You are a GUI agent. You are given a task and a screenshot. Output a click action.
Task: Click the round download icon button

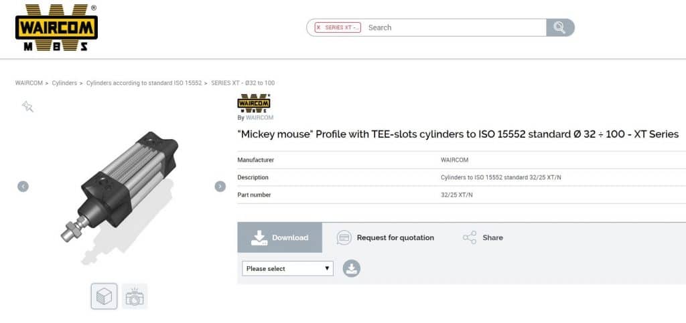click(x=351, y=268)
